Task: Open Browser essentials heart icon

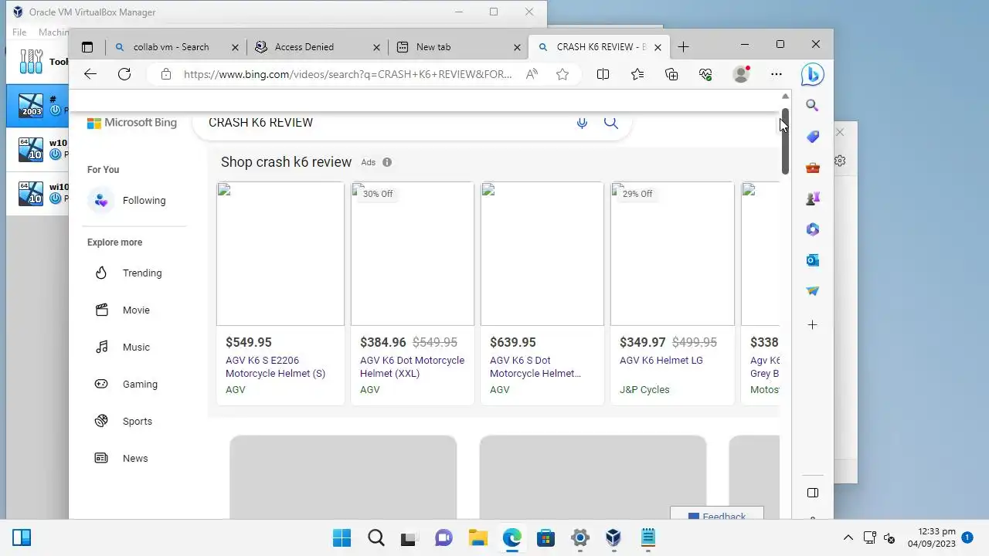Action: click(x=705, y=74)
